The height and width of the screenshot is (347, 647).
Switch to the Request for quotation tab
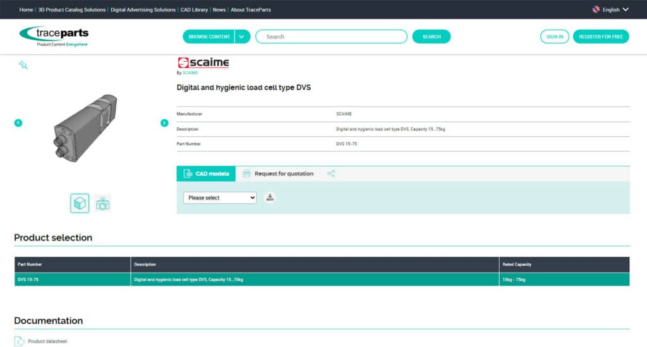278,173
